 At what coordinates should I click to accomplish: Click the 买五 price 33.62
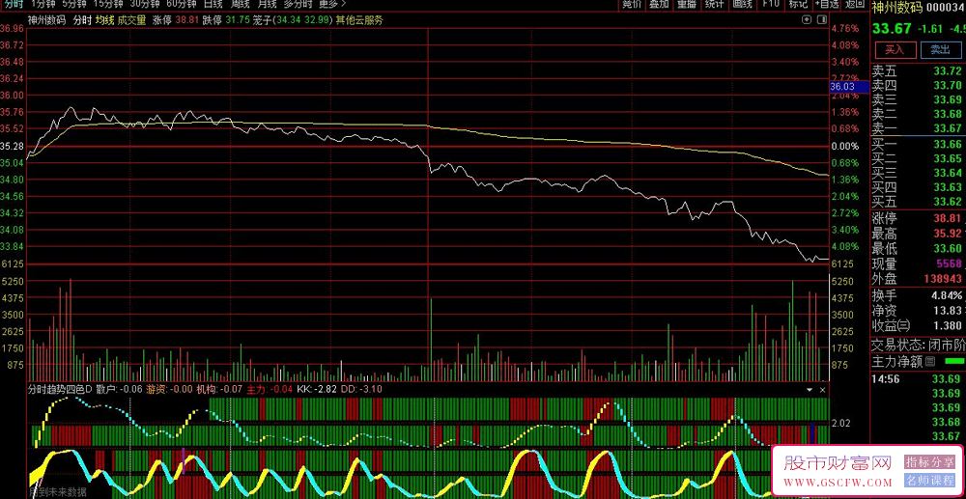947,201
